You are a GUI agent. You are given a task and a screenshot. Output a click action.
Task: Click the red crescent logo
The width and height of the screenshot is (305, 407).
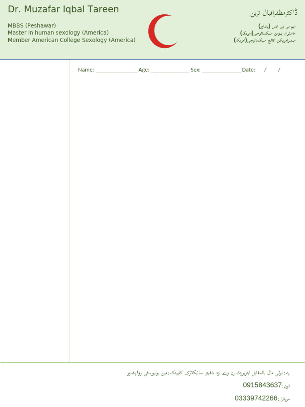pyautogui.click(x=162, y=31)
